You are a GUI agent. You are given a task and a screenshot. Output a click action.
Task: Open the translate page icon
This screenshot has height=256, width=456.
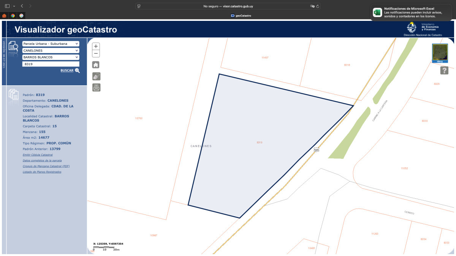click(312, 6)
